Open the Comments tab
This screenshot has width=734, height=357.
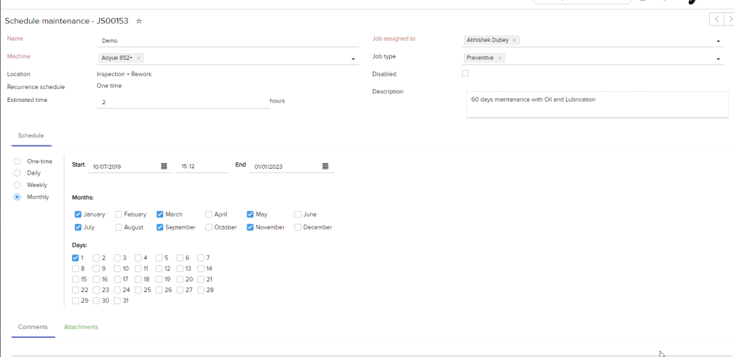point(33,327)
